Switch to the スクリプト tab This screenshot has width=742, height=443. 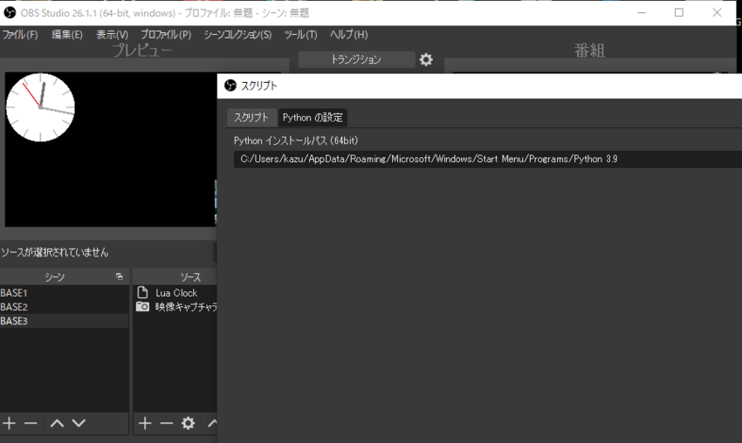[251, 118]
